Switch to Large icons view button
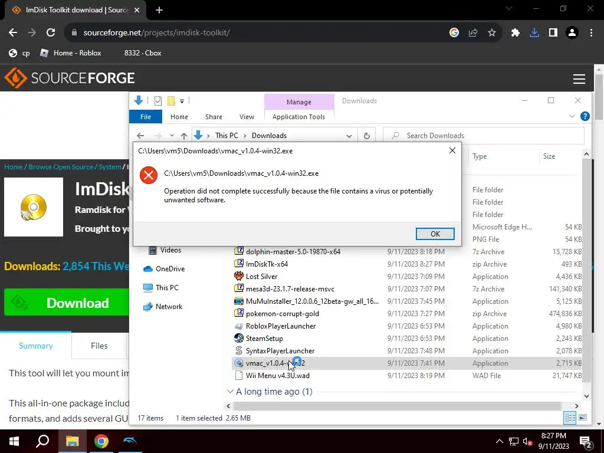Viewport: 604px width, 453px height. point(583,418)
